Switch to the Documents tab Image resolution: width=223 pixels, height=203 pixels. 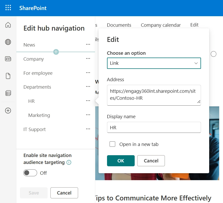click(119, 25)
